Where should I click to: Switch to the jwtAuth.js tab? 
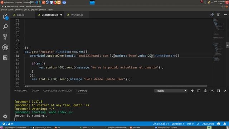point(77,15)
